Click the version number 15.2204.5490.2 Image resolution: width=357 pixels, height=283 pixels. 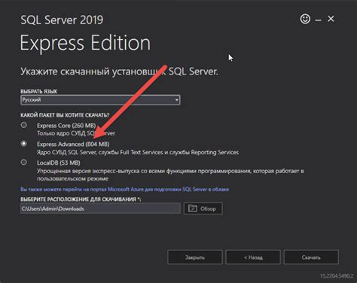coord(337,275)
